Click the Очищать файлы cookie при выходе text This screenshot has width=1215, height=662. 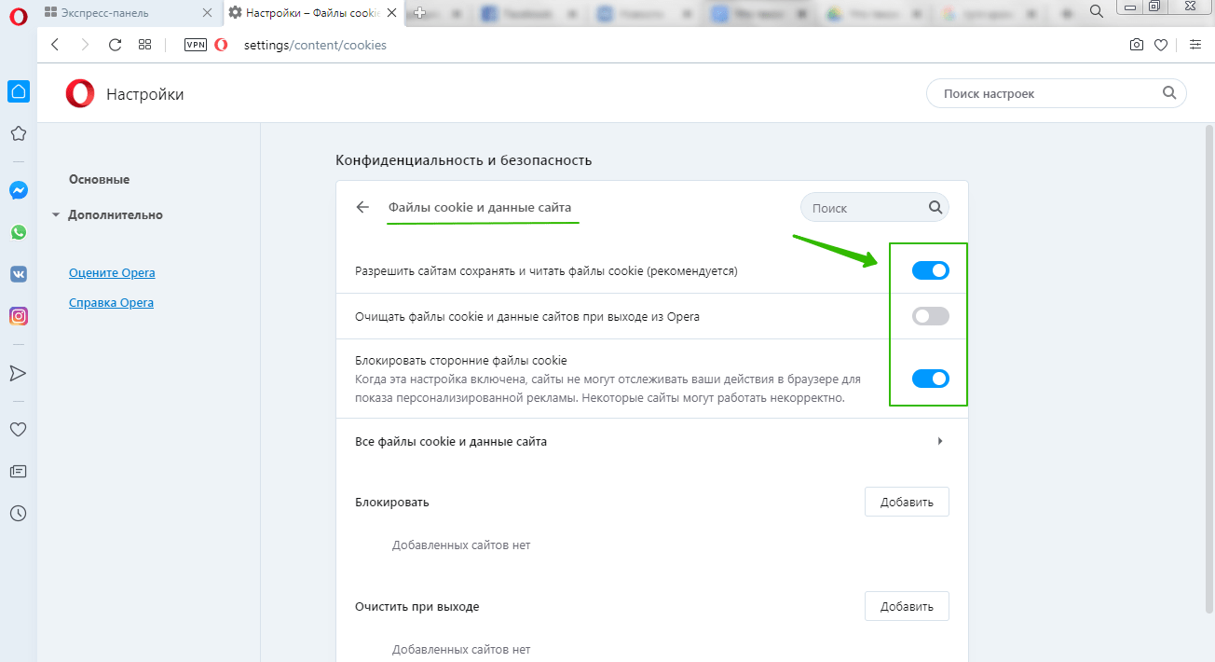click(x=527, y=317)
